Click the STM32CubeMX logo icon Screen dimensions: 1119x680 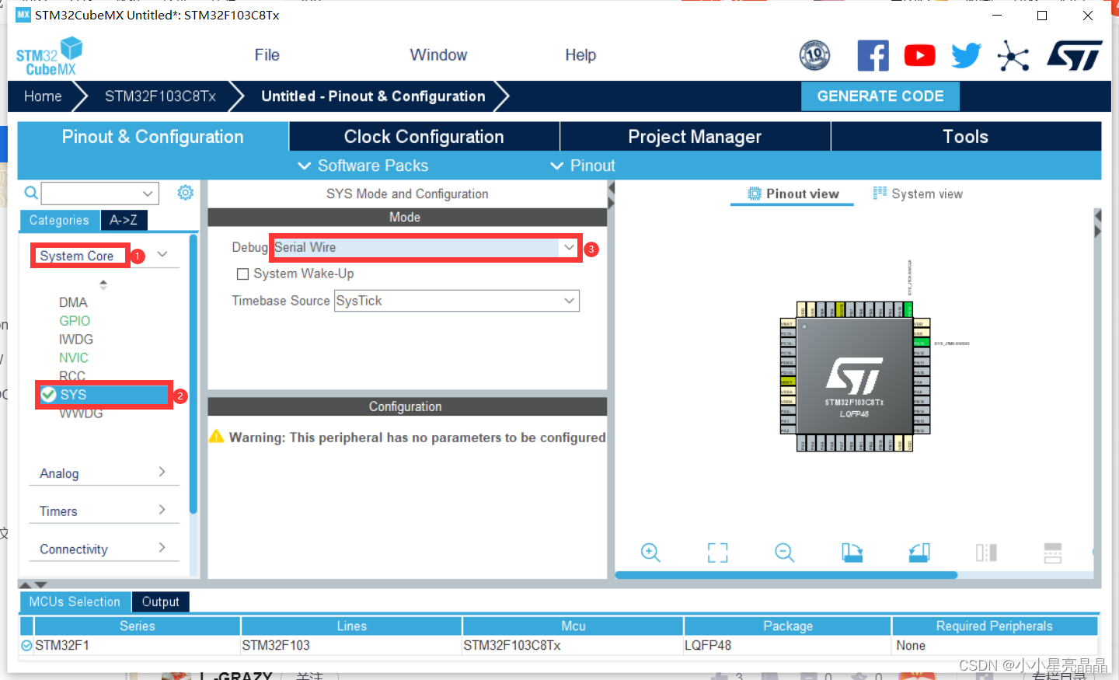pyautogui.click(x=49, y=57)
